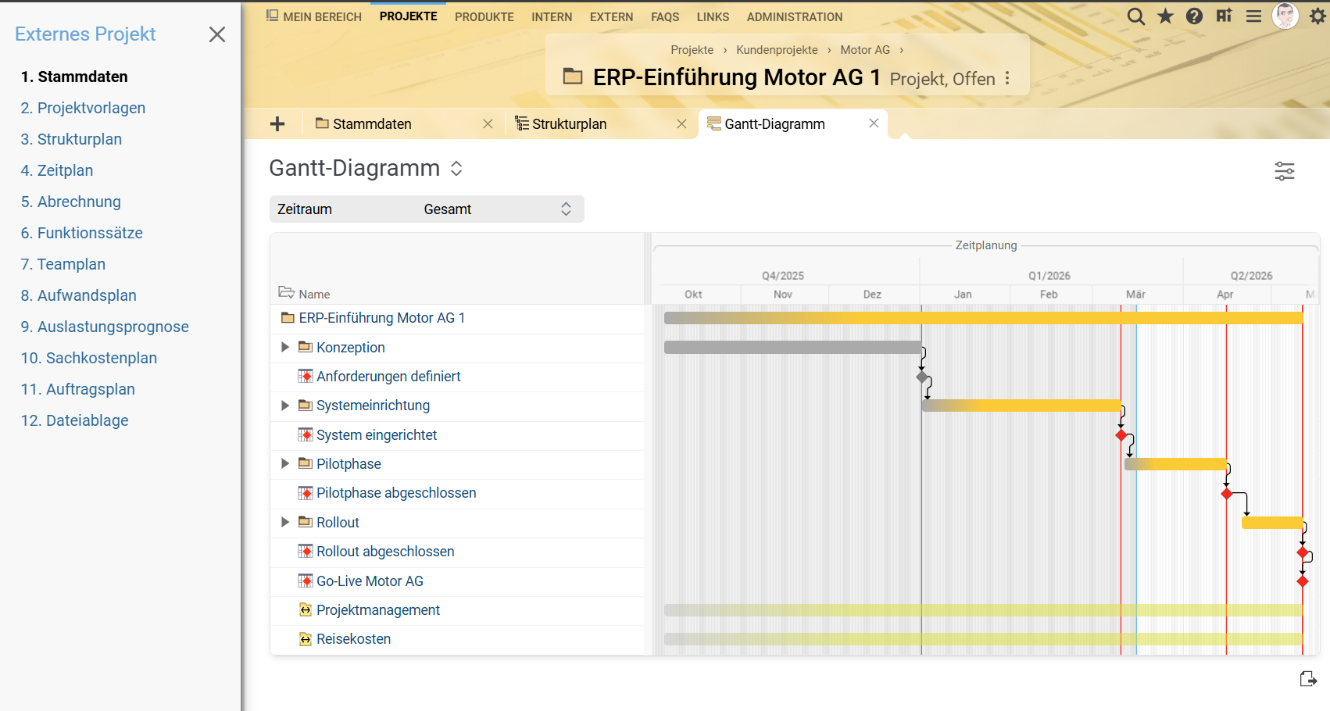Image resolution: width=1330 pixels, height=711 pixels.
Task: Open the Zeitraum Gesamt dropdown
Action: pos(427,209)
